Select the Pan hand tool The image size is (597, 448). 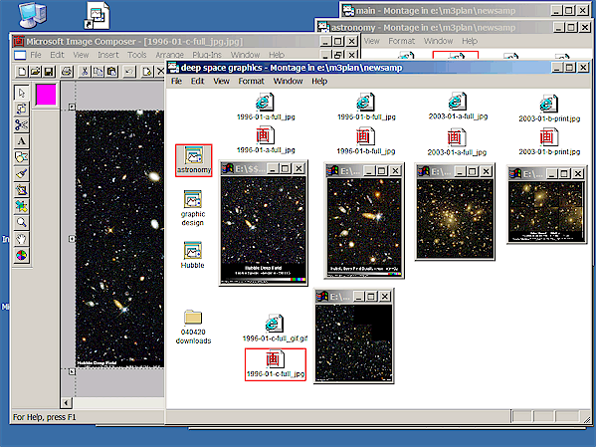click(21, 239)
